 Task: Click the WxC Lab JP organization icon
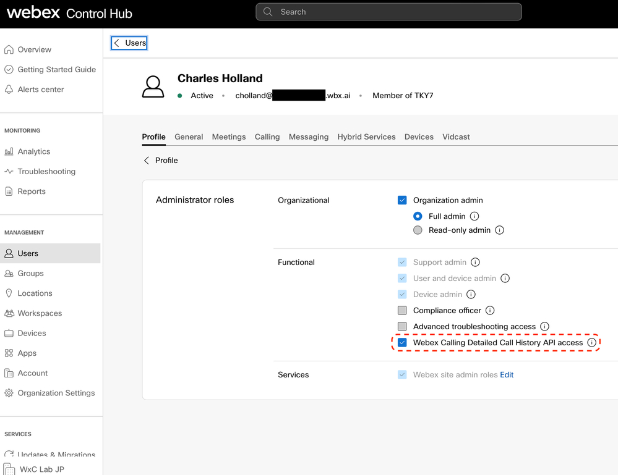9,469
